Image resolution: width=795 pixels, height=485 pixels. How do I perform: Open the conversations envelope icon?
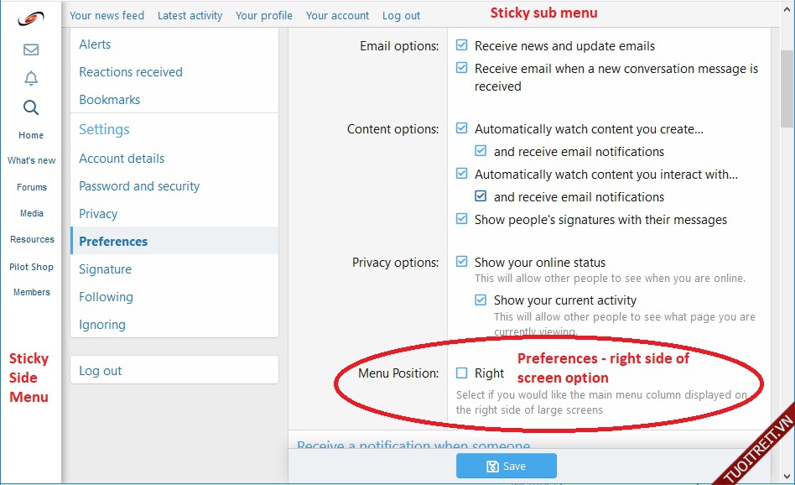coord(31,50)
